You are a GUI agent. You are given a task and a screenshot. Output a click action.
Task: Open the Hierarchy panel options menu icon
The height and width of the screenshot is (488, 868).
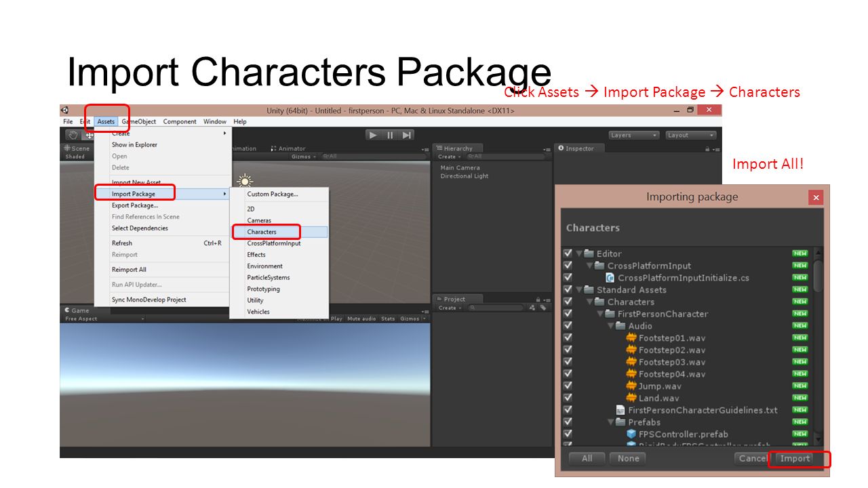point(547,148)
